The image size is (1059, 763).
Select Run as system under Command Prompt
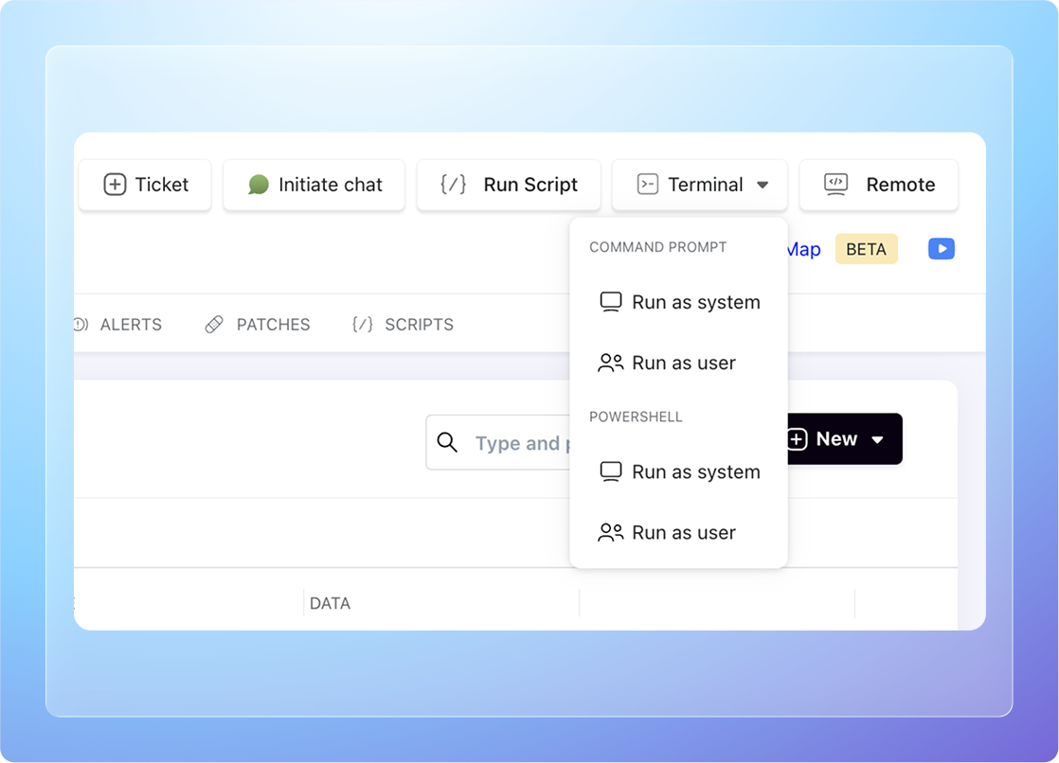tap(695, 303)
